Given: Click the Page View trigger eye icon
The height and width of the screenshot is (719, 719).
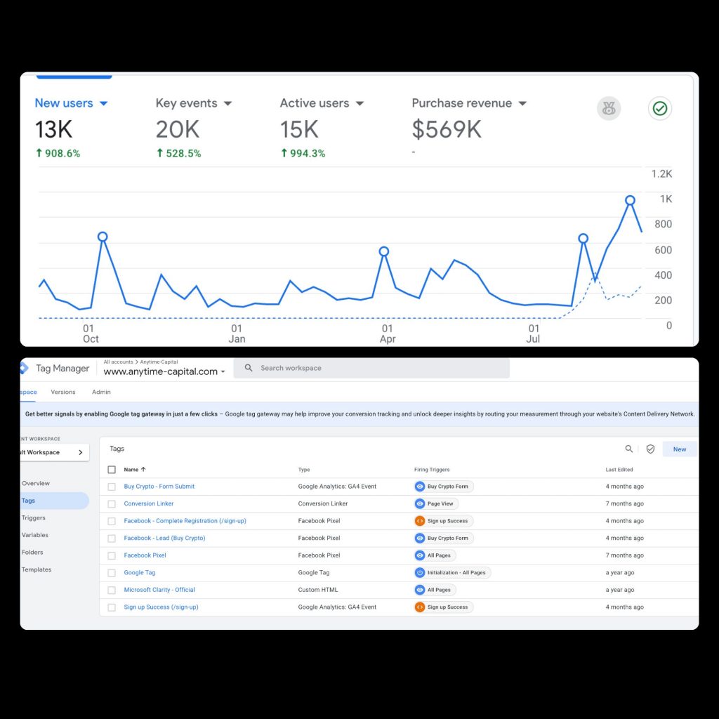Looking at the screenshot, I should [420, 503].
